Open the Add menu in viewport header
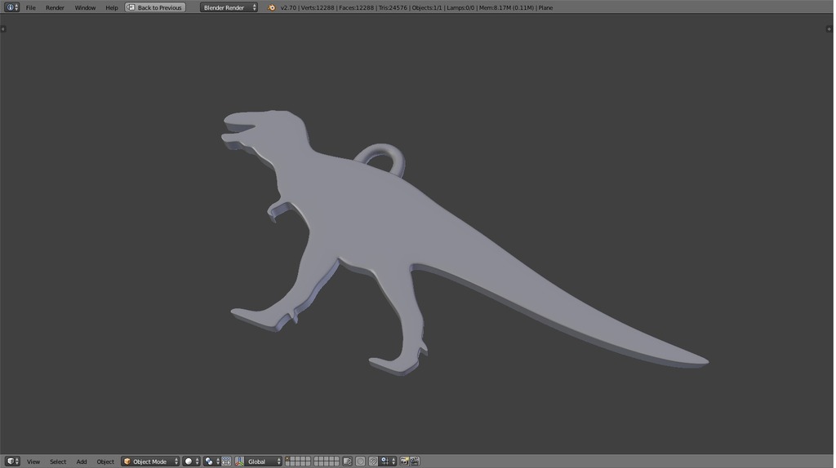 (x=82, y=461)
